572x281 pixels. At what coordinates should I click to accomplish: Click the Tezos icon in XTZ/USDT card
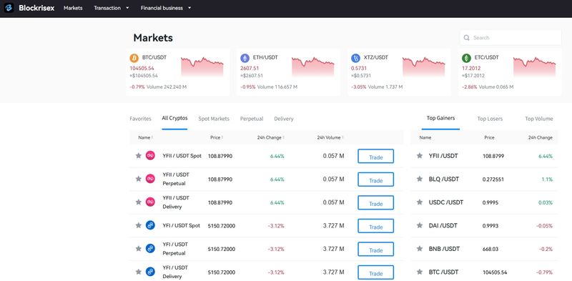355,58
